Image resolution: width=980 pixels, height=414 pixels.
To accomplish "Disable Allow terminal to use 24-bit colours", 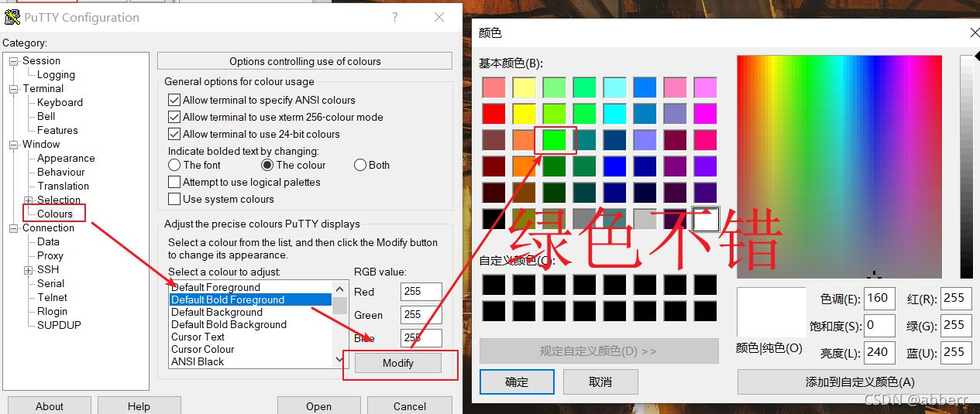I will point(174,135).
